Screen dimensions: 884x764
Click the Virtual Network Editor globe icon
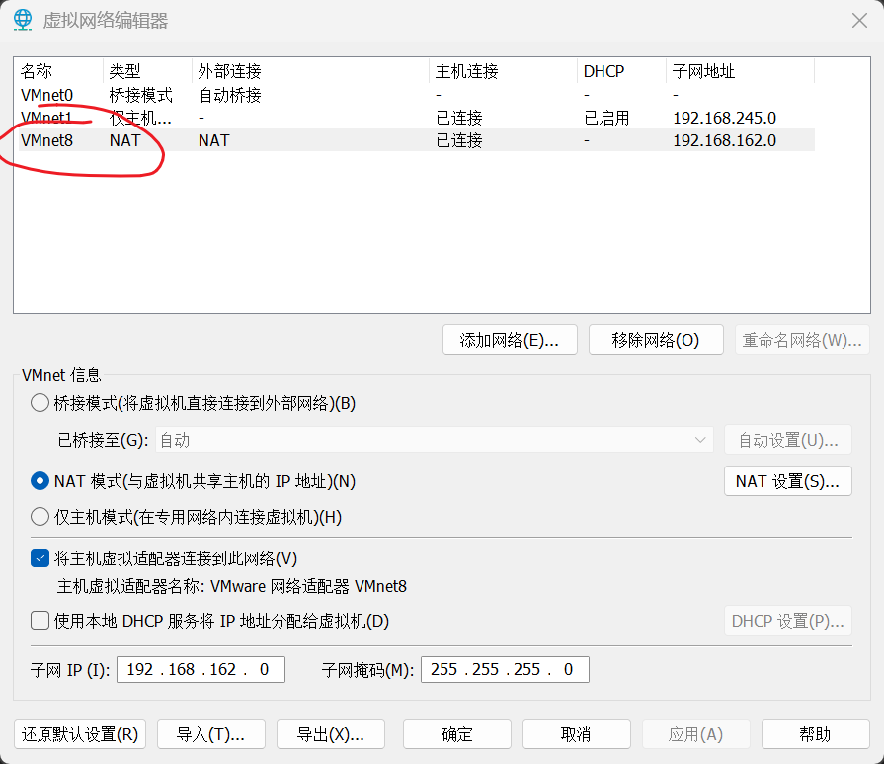[x=23, y=21]
